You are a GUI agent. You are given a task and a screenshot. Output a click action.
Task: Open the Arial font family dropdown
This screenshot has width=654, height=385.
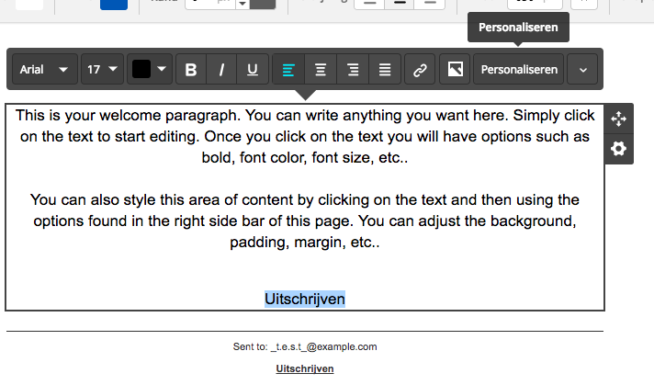(44, 70)
